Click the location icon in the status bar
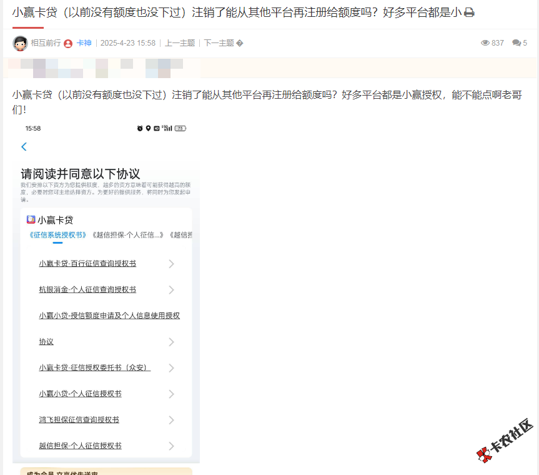This screenshot has width=539, height=475. pos(149,128)
